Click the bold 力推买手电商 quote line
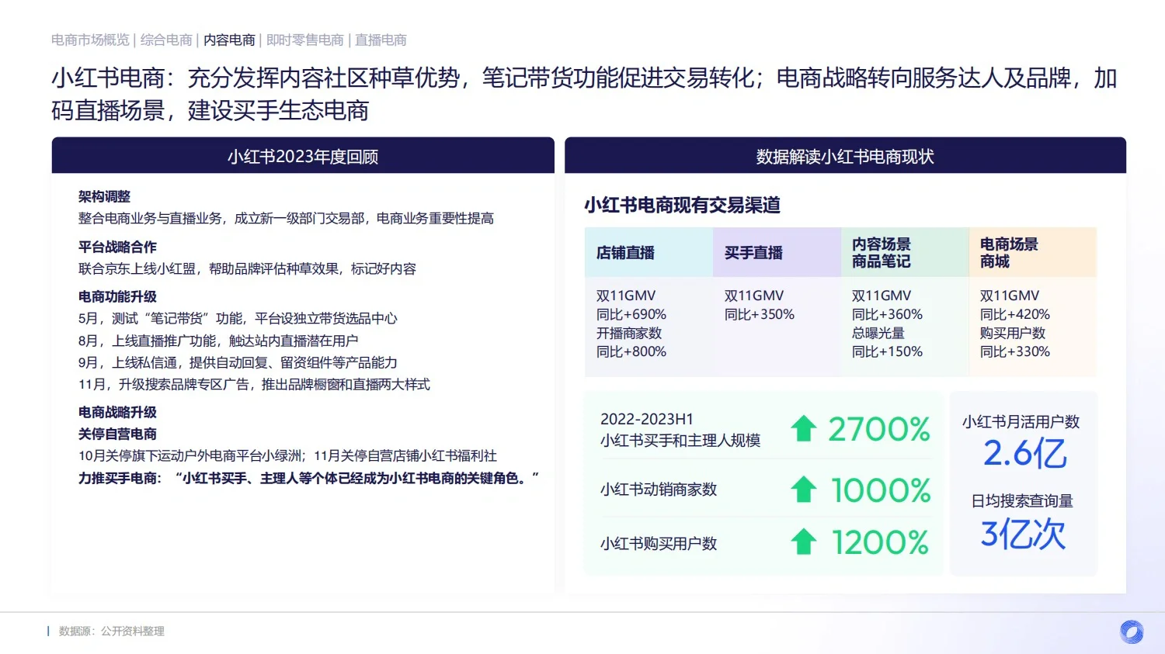The width and height of the screenshot is (1165, 654). [308, 479]
